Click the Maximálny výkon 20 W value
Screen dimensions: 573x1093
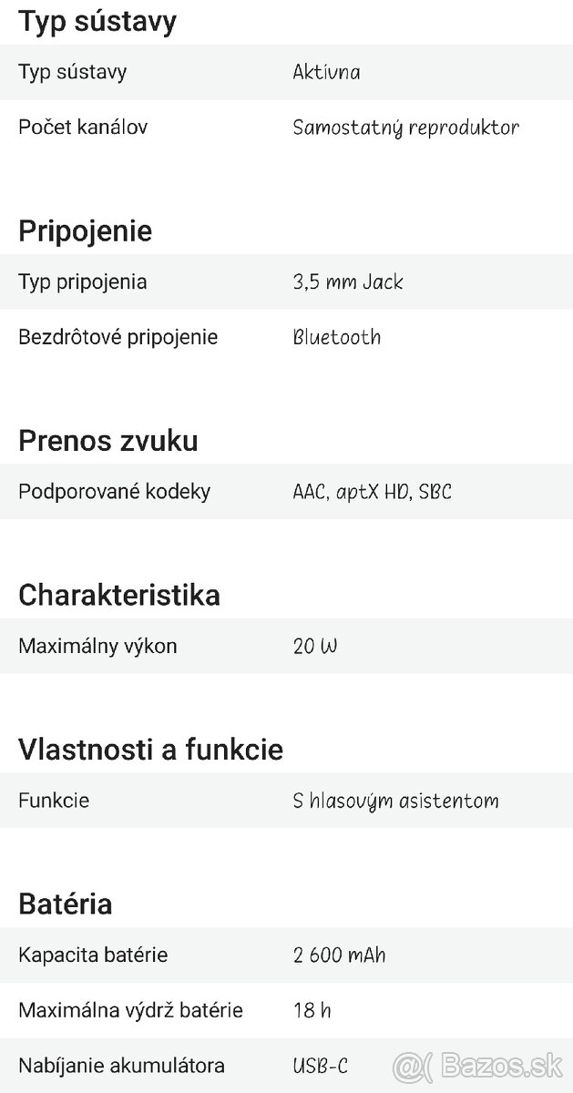315,647
